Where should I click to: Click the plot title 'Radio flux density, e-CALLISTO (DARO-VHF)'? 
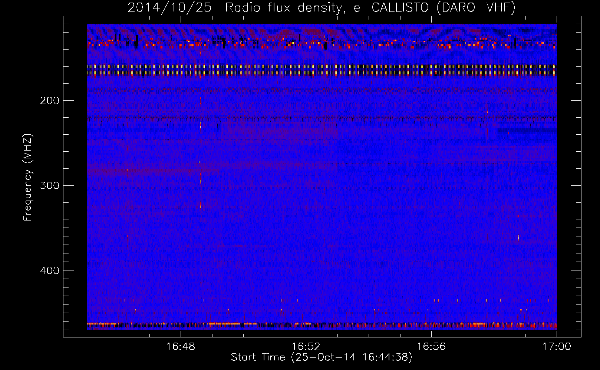coord(370,7)
